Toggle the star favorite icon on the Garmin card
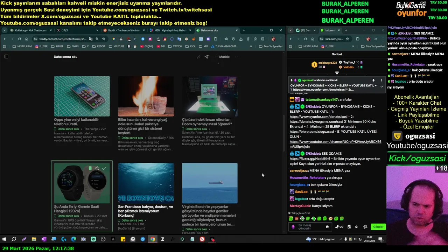Viewport: 448px width, 252px height. [97, 168]
